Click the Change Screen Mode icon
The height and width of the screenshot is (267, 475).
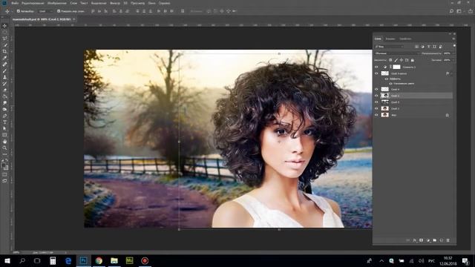pos(4,181)
